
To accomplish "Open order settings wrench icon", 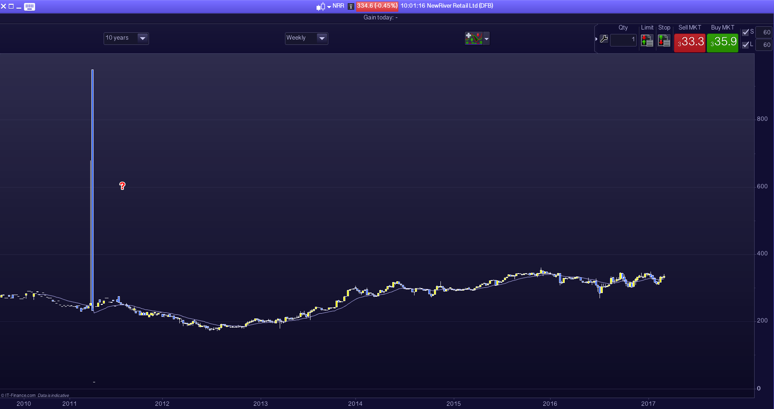I will tap(604, 39).
